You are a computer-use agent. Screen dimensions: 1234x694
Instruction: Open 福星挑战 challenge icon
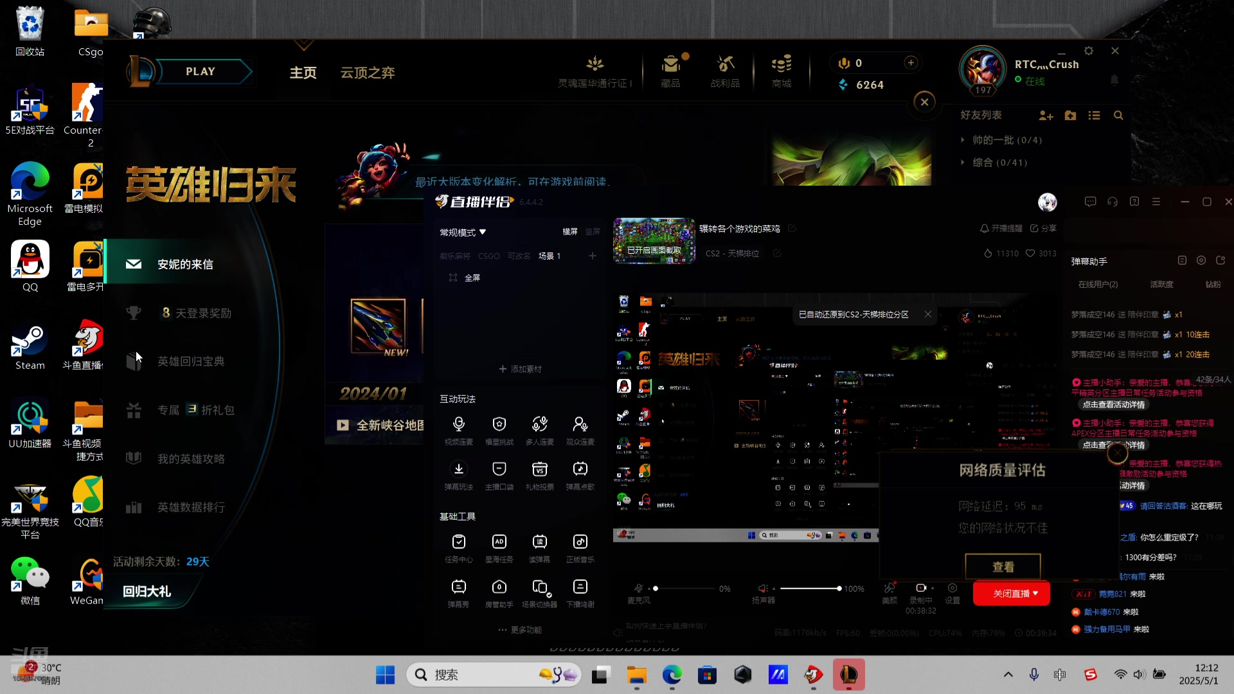pos(499,430)
